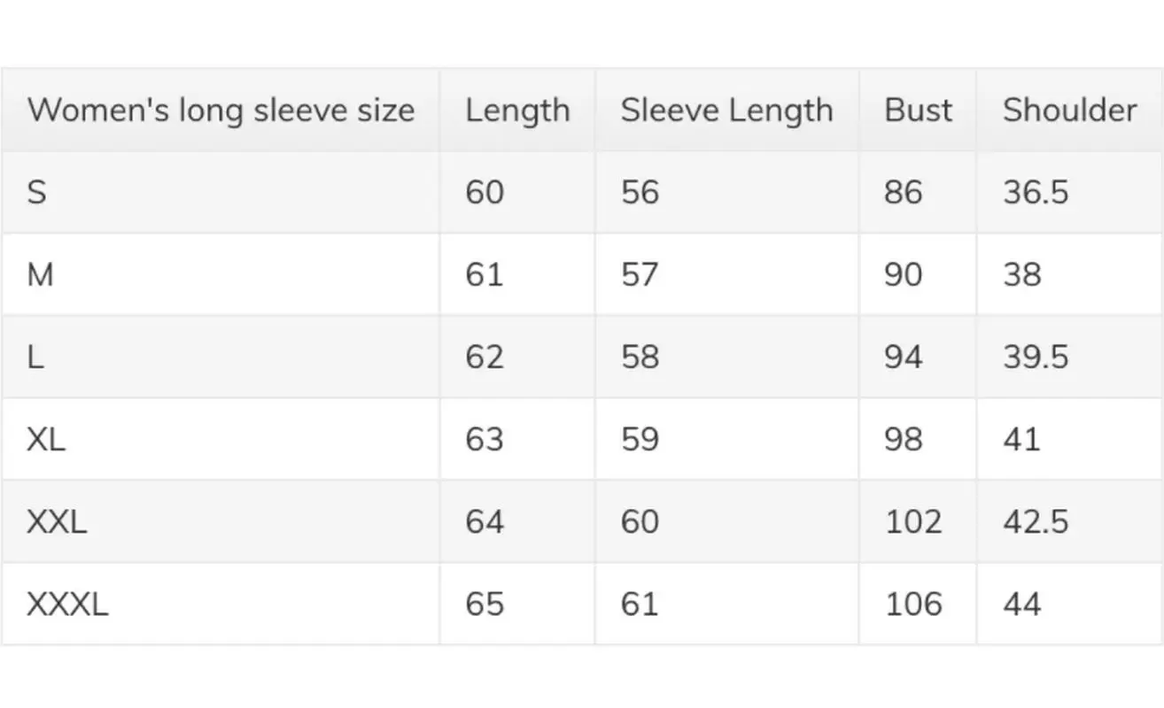Select the XXXL size row label
Image resolution: width=1164 pixels, height=708 pixels.
pyautogui.click(x=67, y=604)
